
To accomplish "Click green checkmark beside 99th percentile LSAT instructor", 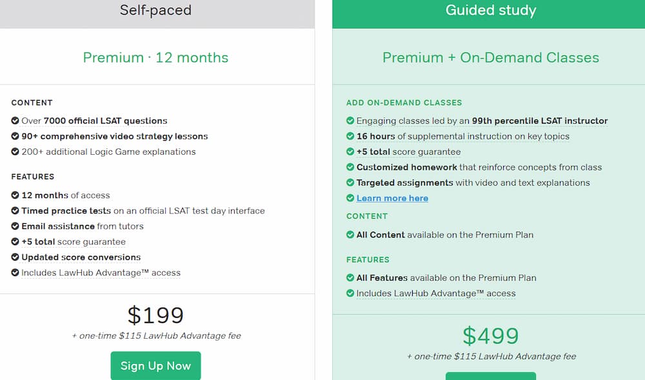I will (x=350, y=121).
